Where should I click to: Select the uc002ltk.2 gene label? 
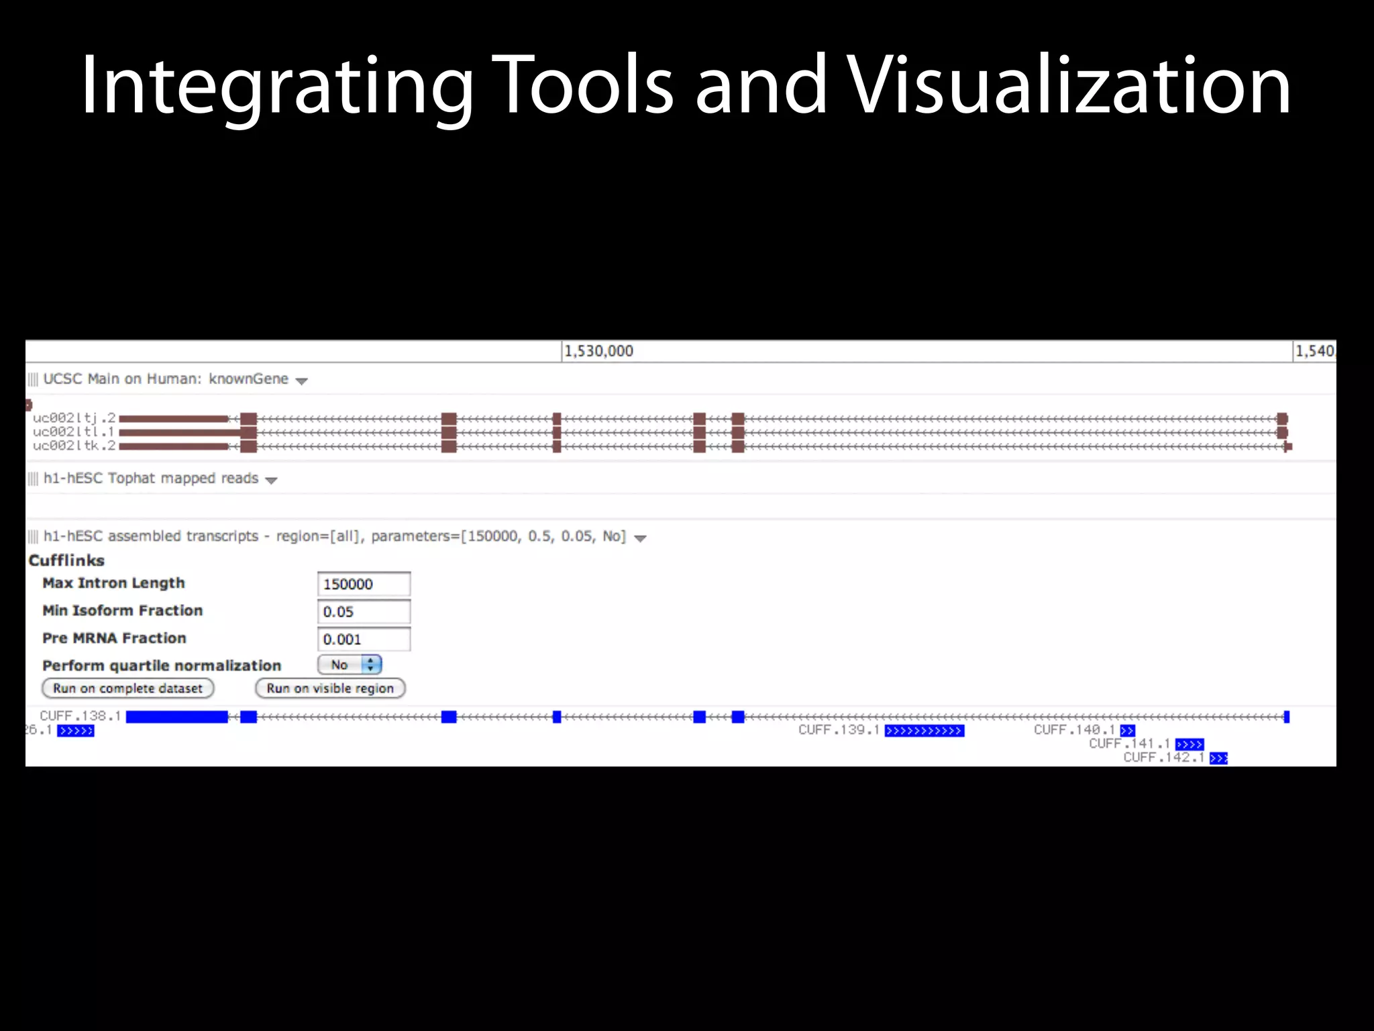pyautogui.click(x=74, y=446)
